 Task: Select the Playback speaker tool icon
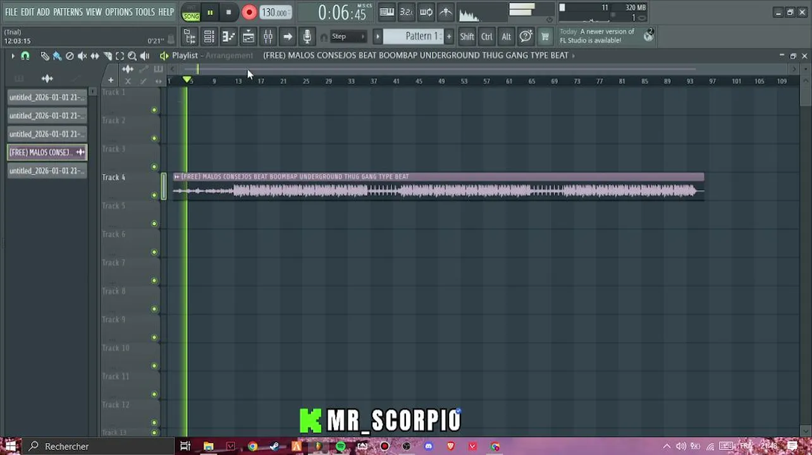click(x=145, y=56)
